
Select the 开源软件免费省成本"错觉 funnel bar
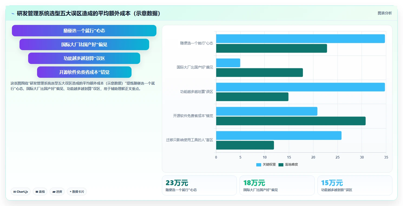point(84,72)
